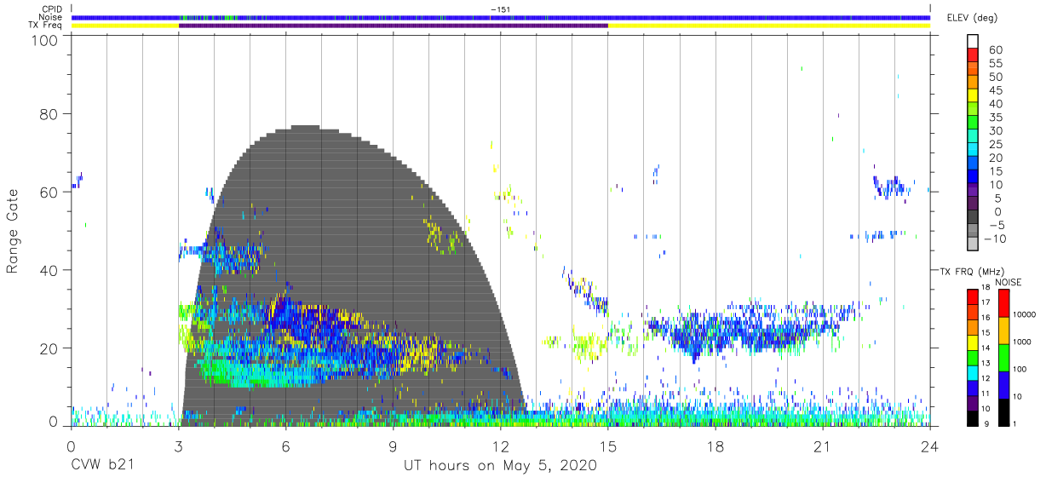Click the '80' range gate tick label

(50, 114)
